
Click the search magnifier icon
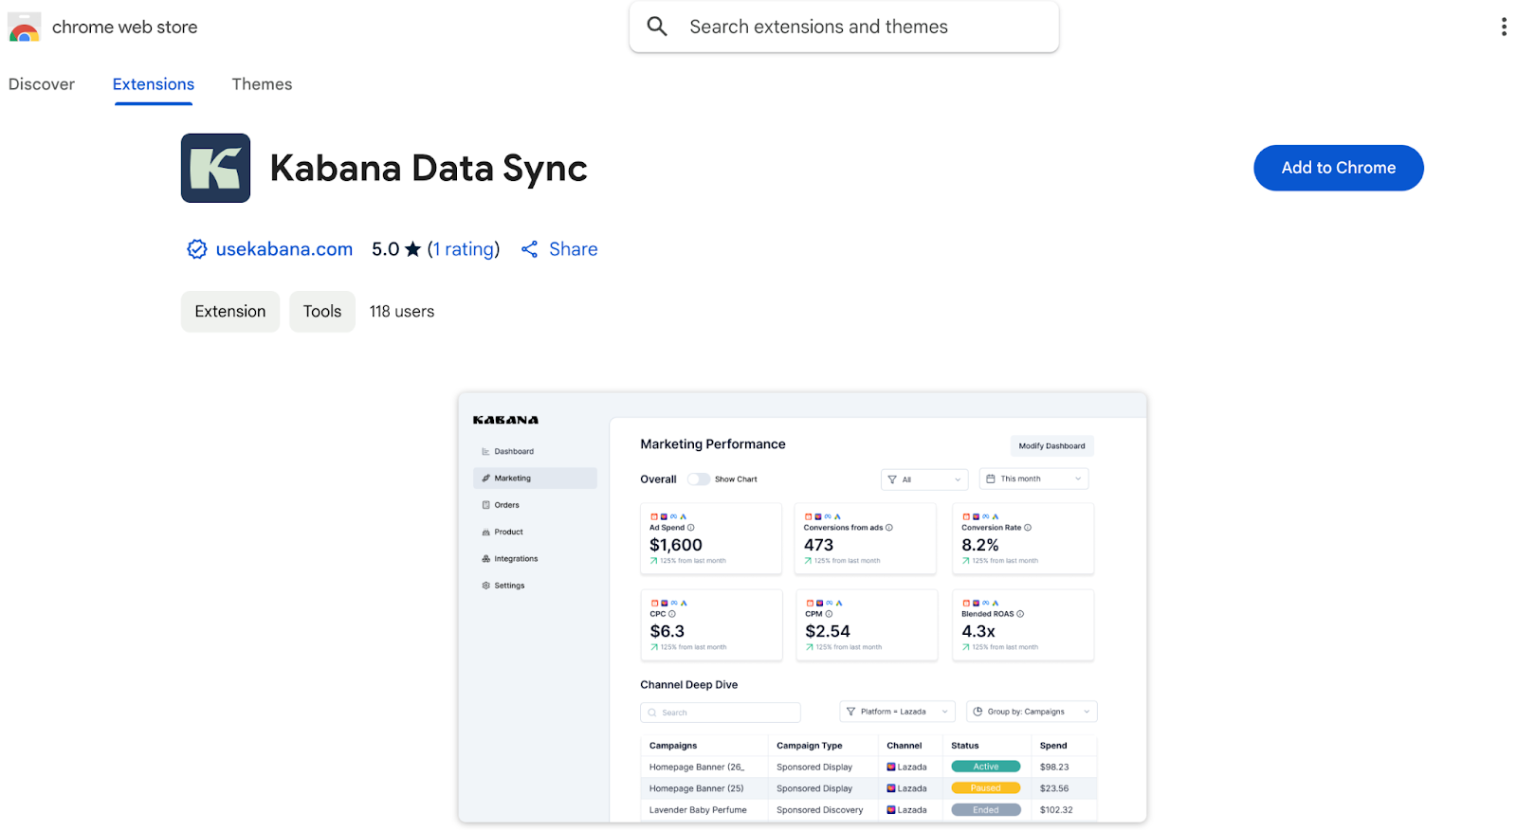tap(657, 27)
